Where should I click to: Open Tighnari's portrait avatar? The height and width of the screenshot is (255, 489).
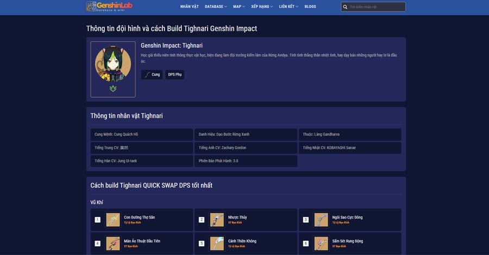tap(113, 64)
